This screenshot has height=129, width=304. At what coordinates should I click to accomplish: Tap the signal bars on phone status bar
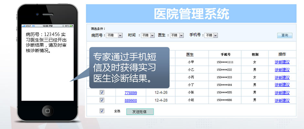[23, 26]
